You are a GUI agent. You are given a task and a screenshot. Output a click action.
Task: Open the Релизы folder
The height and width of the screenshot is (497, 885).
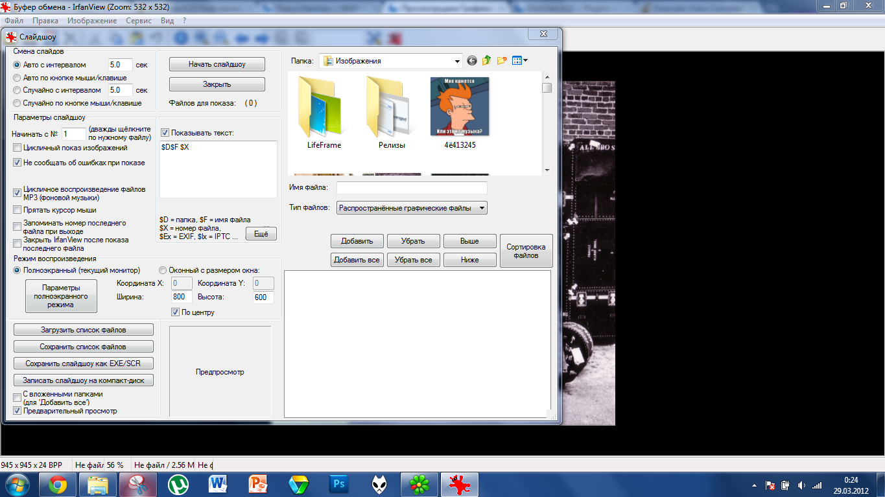pos(392,109)
